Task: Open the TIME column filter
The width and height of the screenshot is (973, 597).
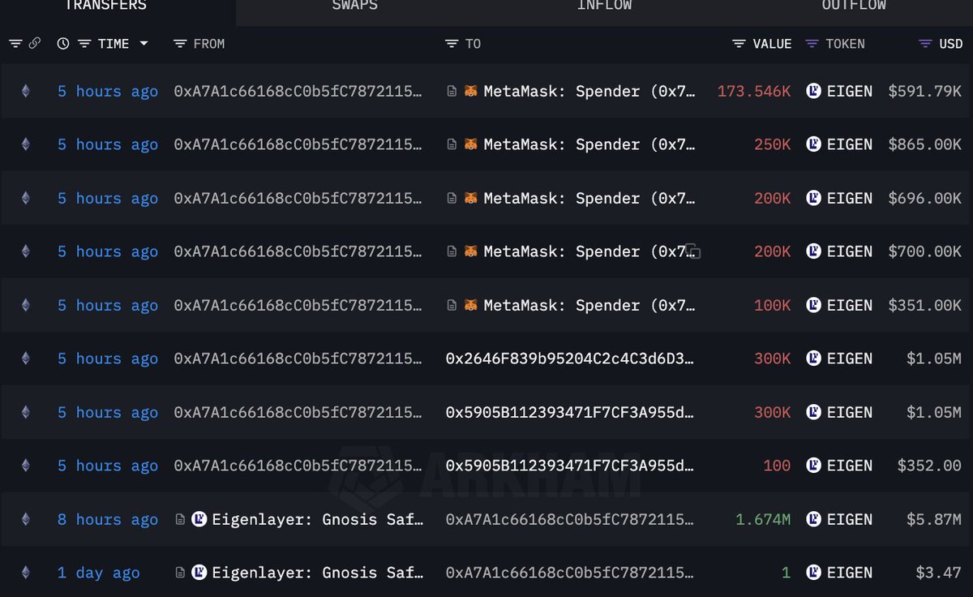Action: 84,44
